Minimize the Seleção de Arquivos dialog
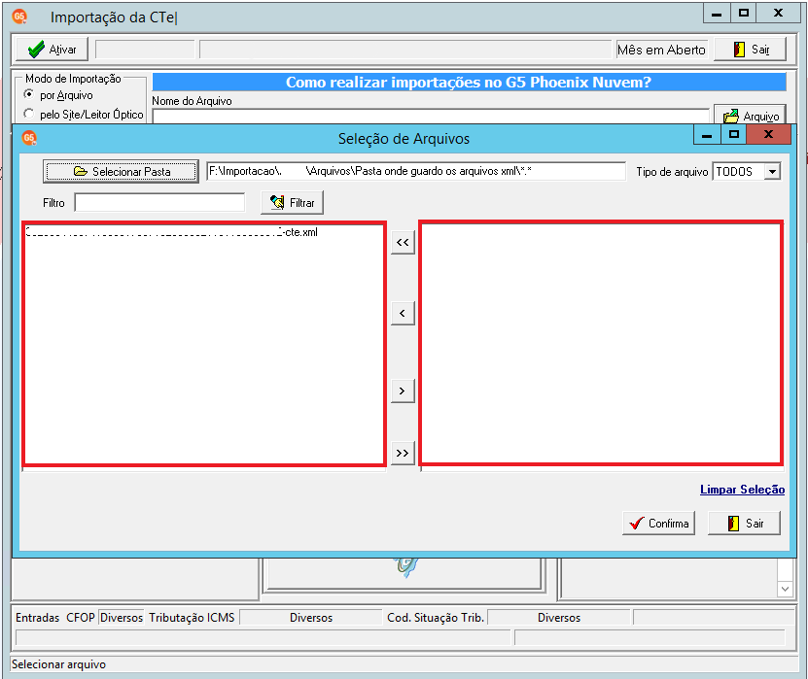The width and height of the screenshot is (808, 679). (x=707, y=135)
